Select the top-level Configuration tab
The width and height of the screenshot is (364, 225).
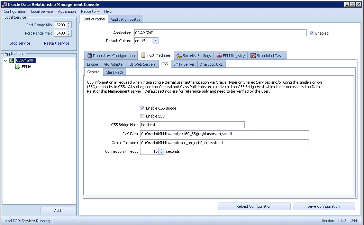pos(93,19)
